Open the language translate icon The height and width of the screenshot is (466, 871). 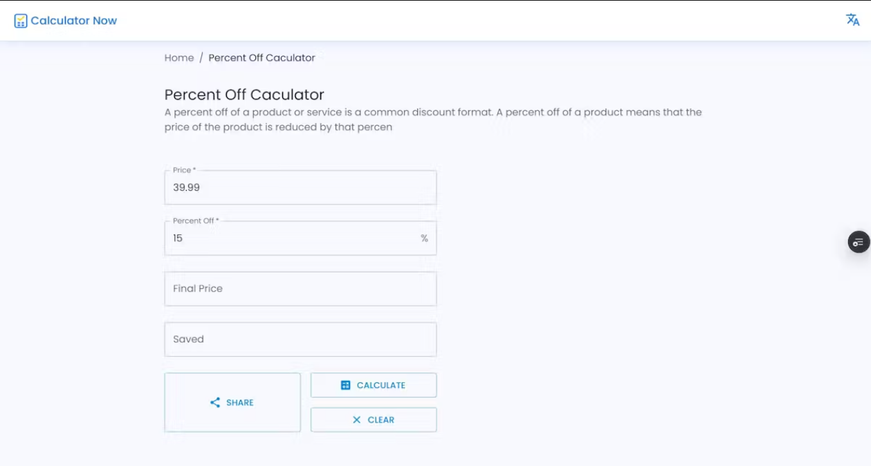tap(852, 20)
